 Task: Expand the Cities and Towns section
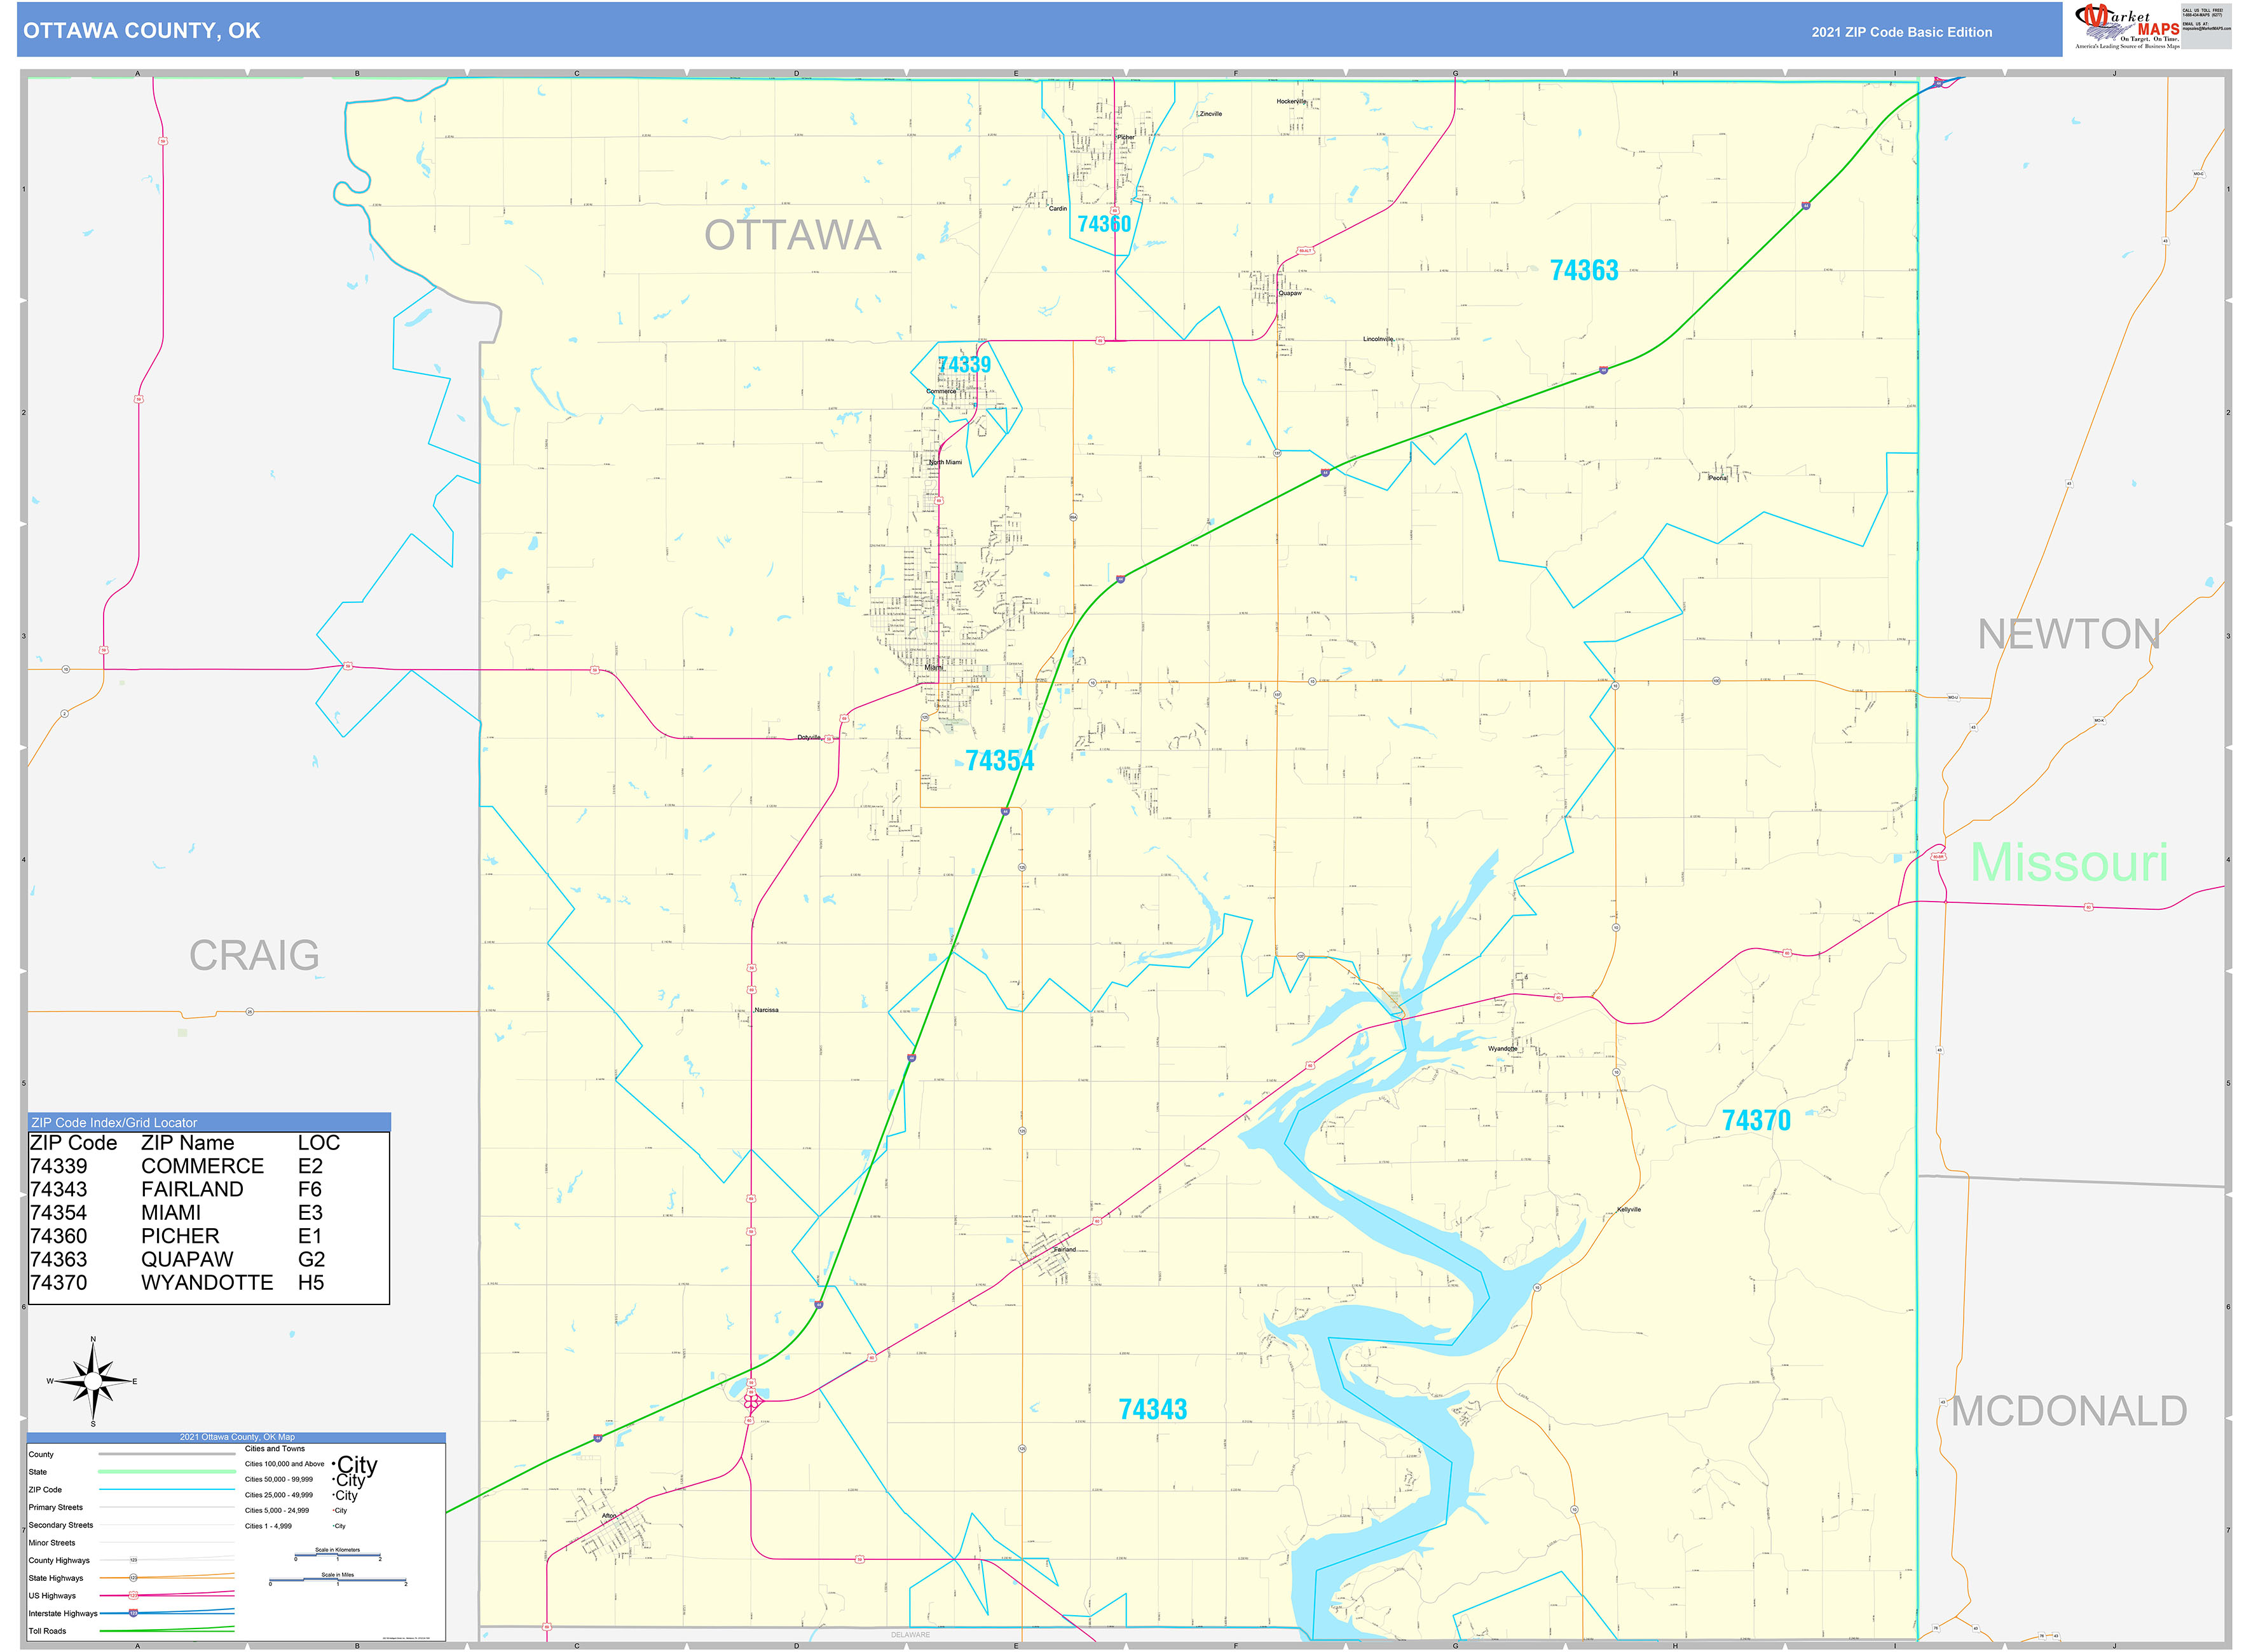tap(274, 1449)
